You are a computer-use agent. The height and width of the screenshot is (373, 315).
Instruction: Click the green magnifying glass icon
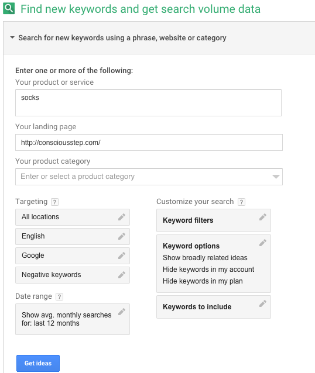[x=9, y=9]
